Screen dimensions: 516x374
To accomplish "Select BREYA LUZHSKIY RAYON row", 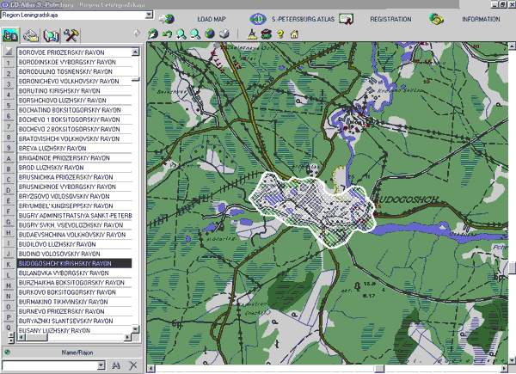I will pos(74,149).
